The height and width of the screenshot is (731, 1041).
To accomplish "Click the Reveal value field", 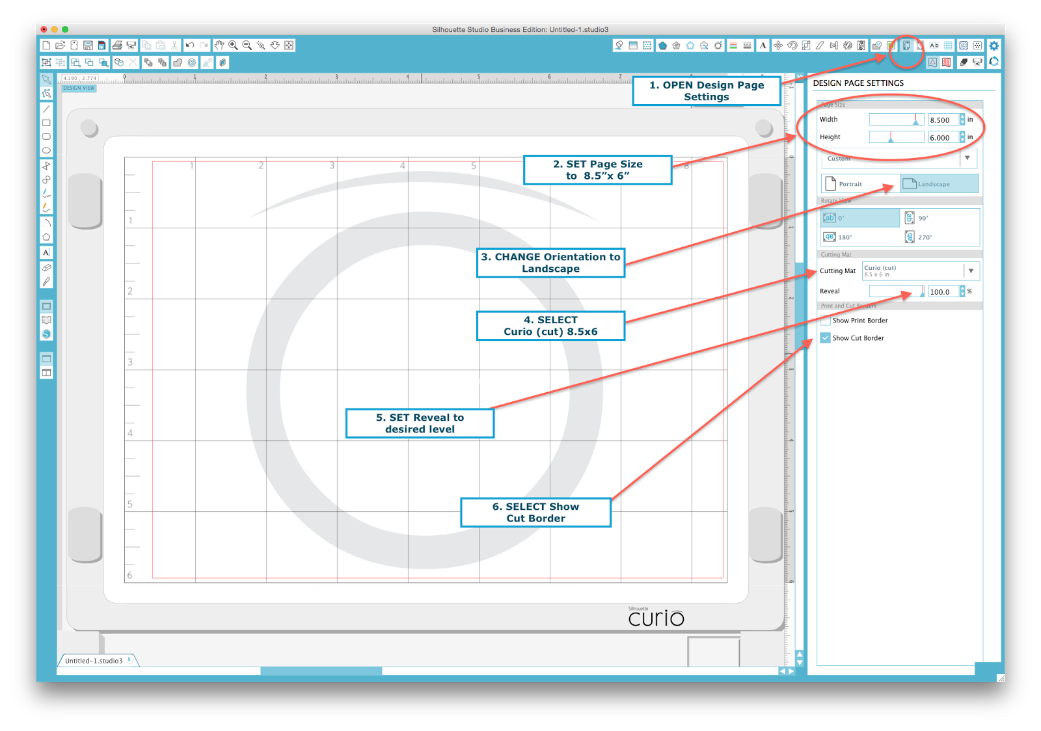I will 943,292.
